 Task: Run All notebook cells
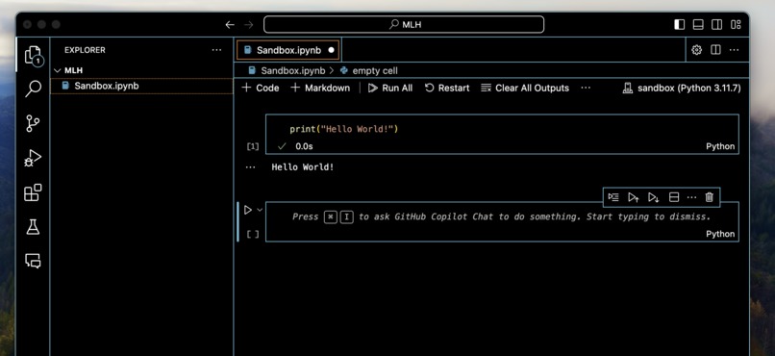[x=390, y=88]
